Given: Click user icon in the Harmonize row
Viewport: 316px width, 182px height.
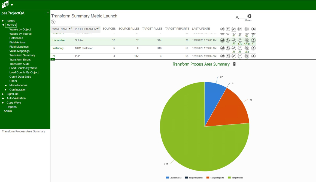Looking at the screenshot, I should (x=254, y=40).
